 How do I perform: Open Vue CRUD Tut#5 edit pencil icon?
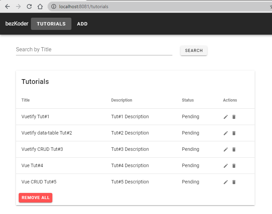coord(225,182)
